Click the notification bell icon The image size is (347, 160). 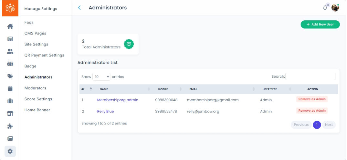click(x=325, y=8)
